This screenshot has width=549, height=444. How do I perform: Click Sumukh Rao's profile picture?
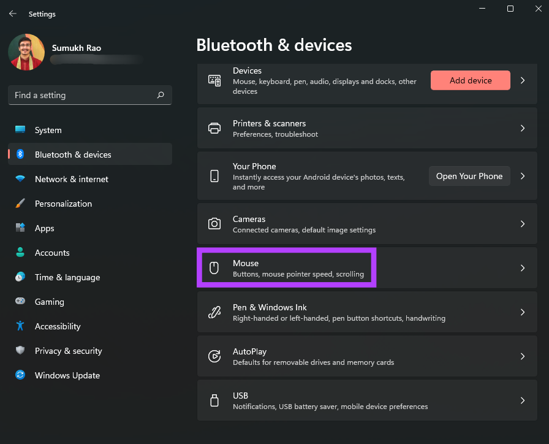(x=26, y=52)
